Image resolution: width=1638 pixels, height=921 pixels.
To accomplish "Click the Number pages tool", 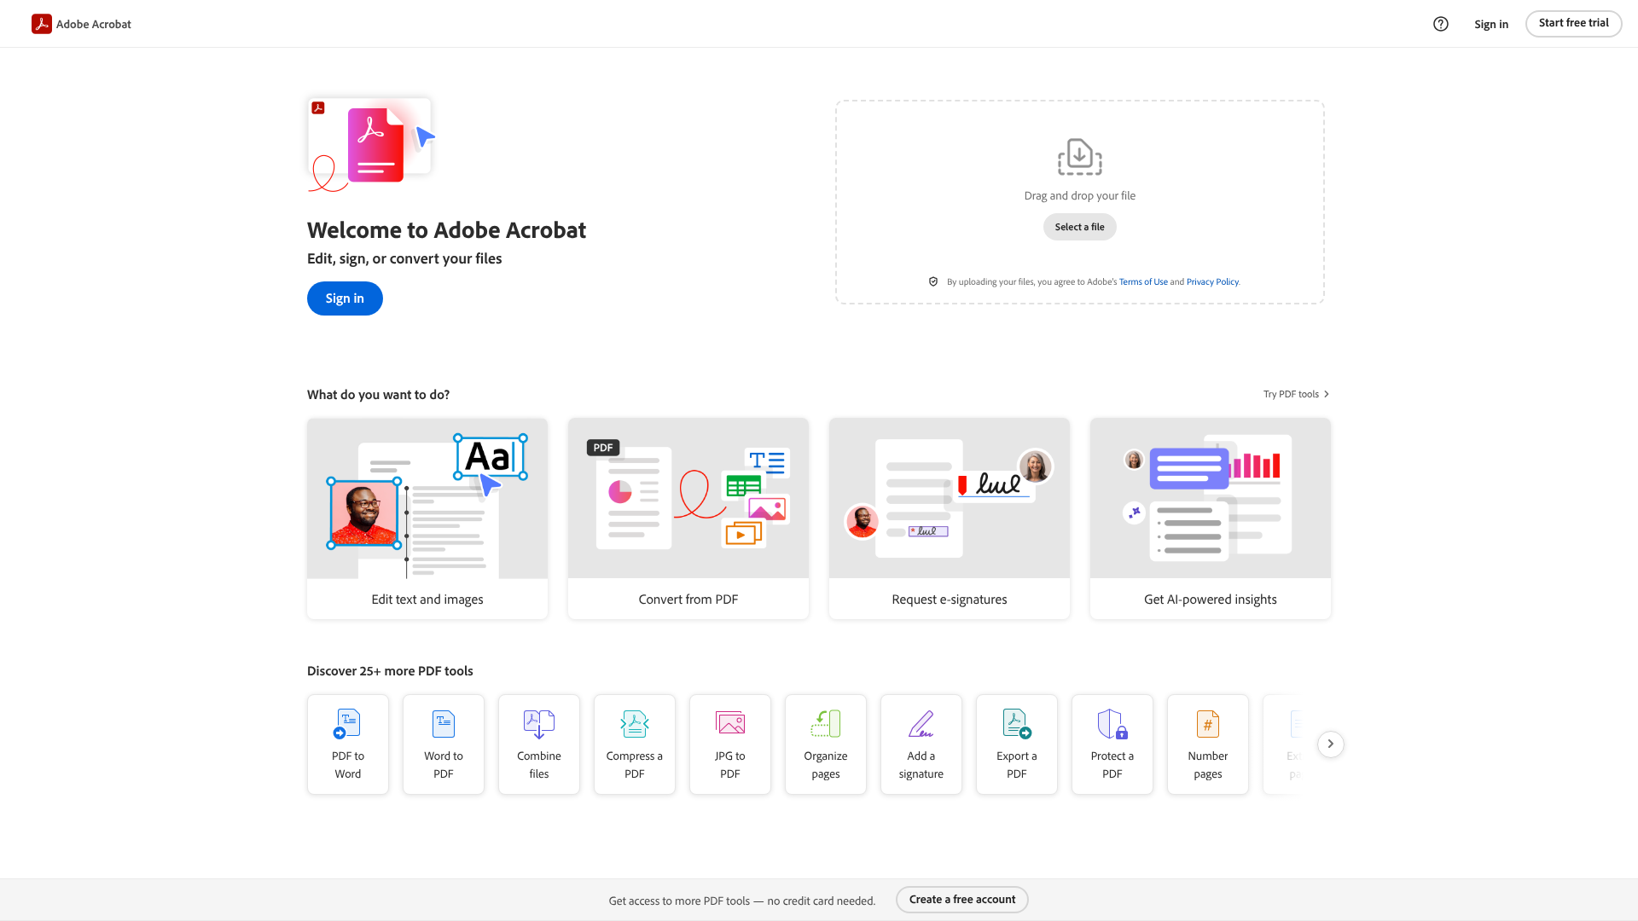I will [1208, 744].
